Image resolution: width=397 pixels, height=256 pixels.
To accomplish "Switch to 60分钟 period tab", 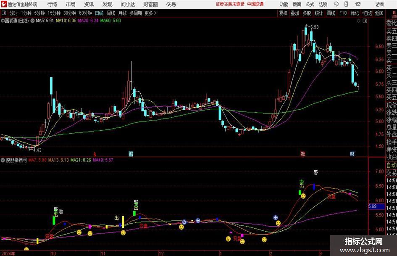I will [85, 13].
